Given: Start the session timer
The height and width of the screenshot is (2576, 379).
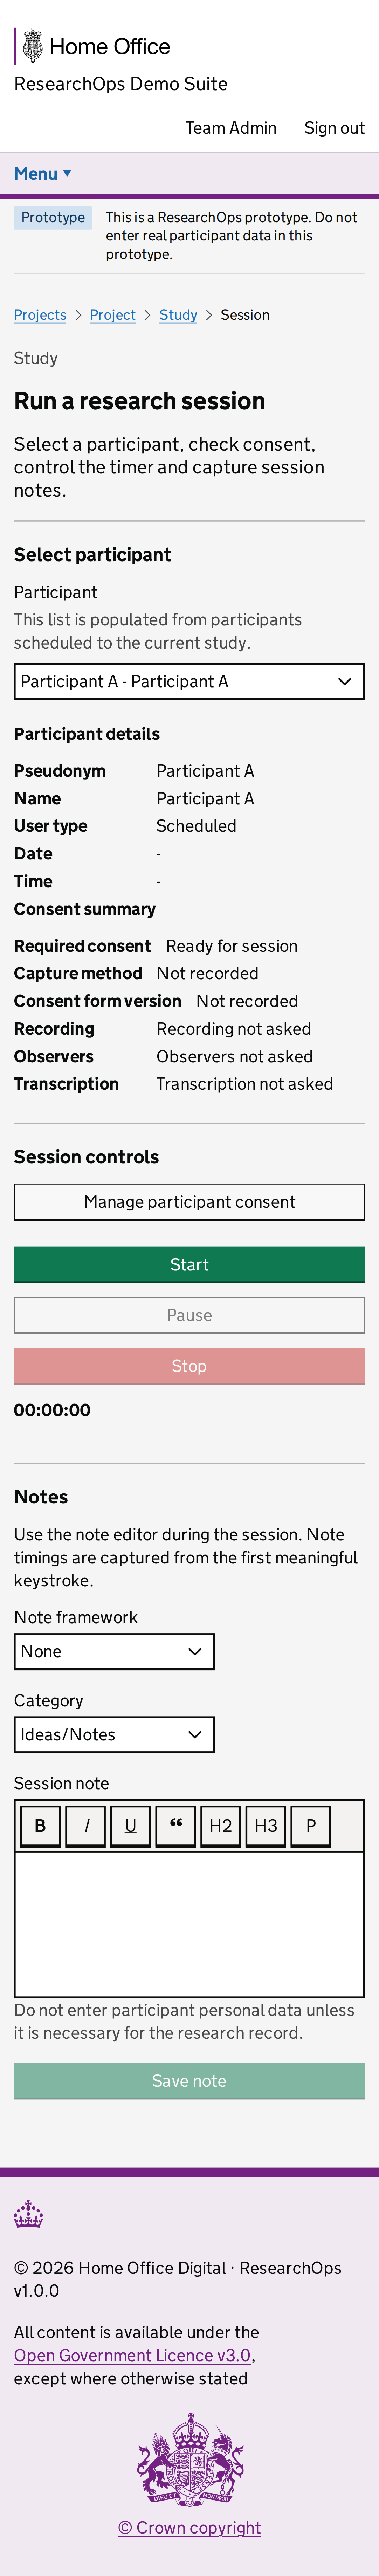Looking at the screenshot, I should (x=189, y=1265).
